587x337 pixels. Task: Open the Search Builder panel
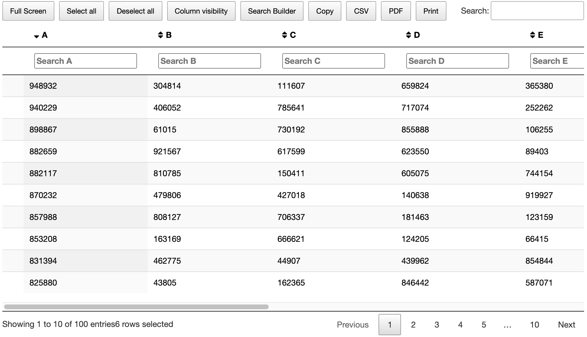pos(272,11)
